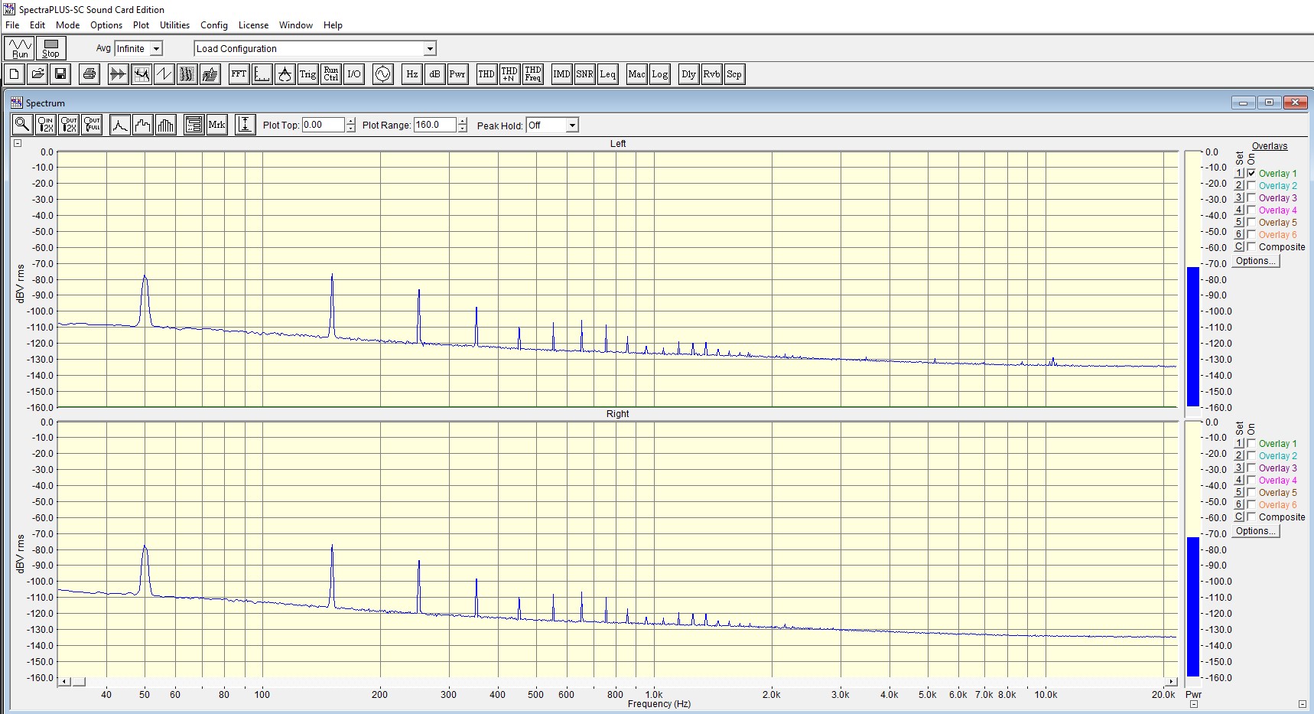Viewport: 1314px width, 714px height.
Task: Open Run Ctrl settings
Action: [x=330, y=74]
